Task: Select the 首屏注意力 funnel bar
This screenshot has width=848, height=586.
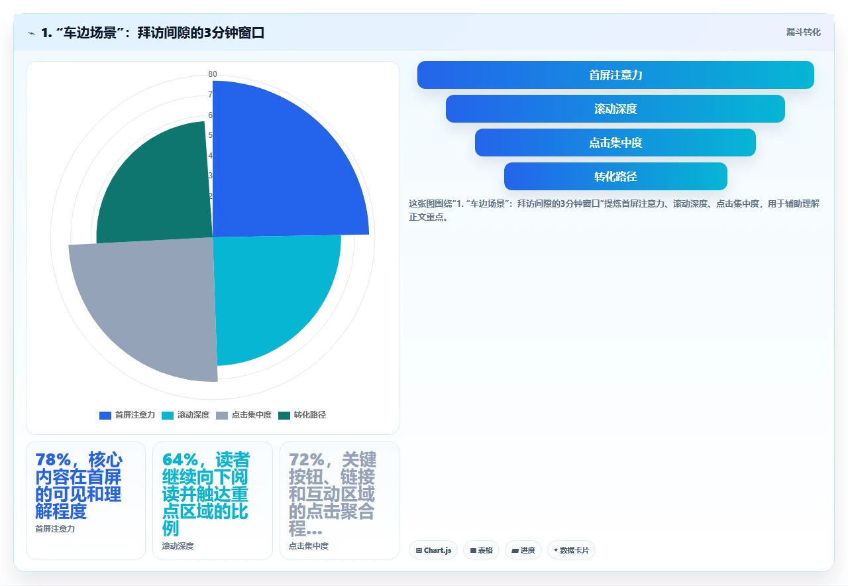Action: 615,75
